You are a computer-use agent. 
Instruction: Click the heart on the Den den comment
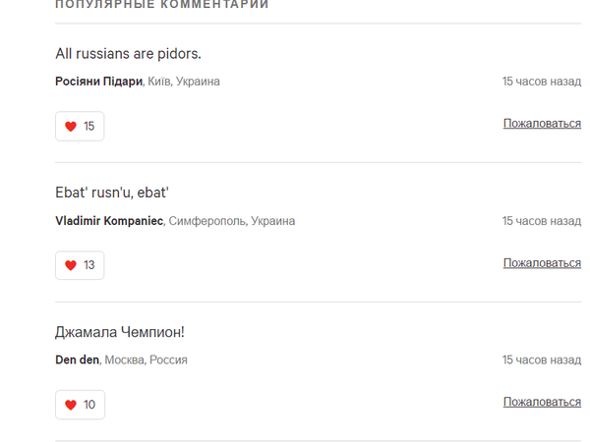pos(70,405)
